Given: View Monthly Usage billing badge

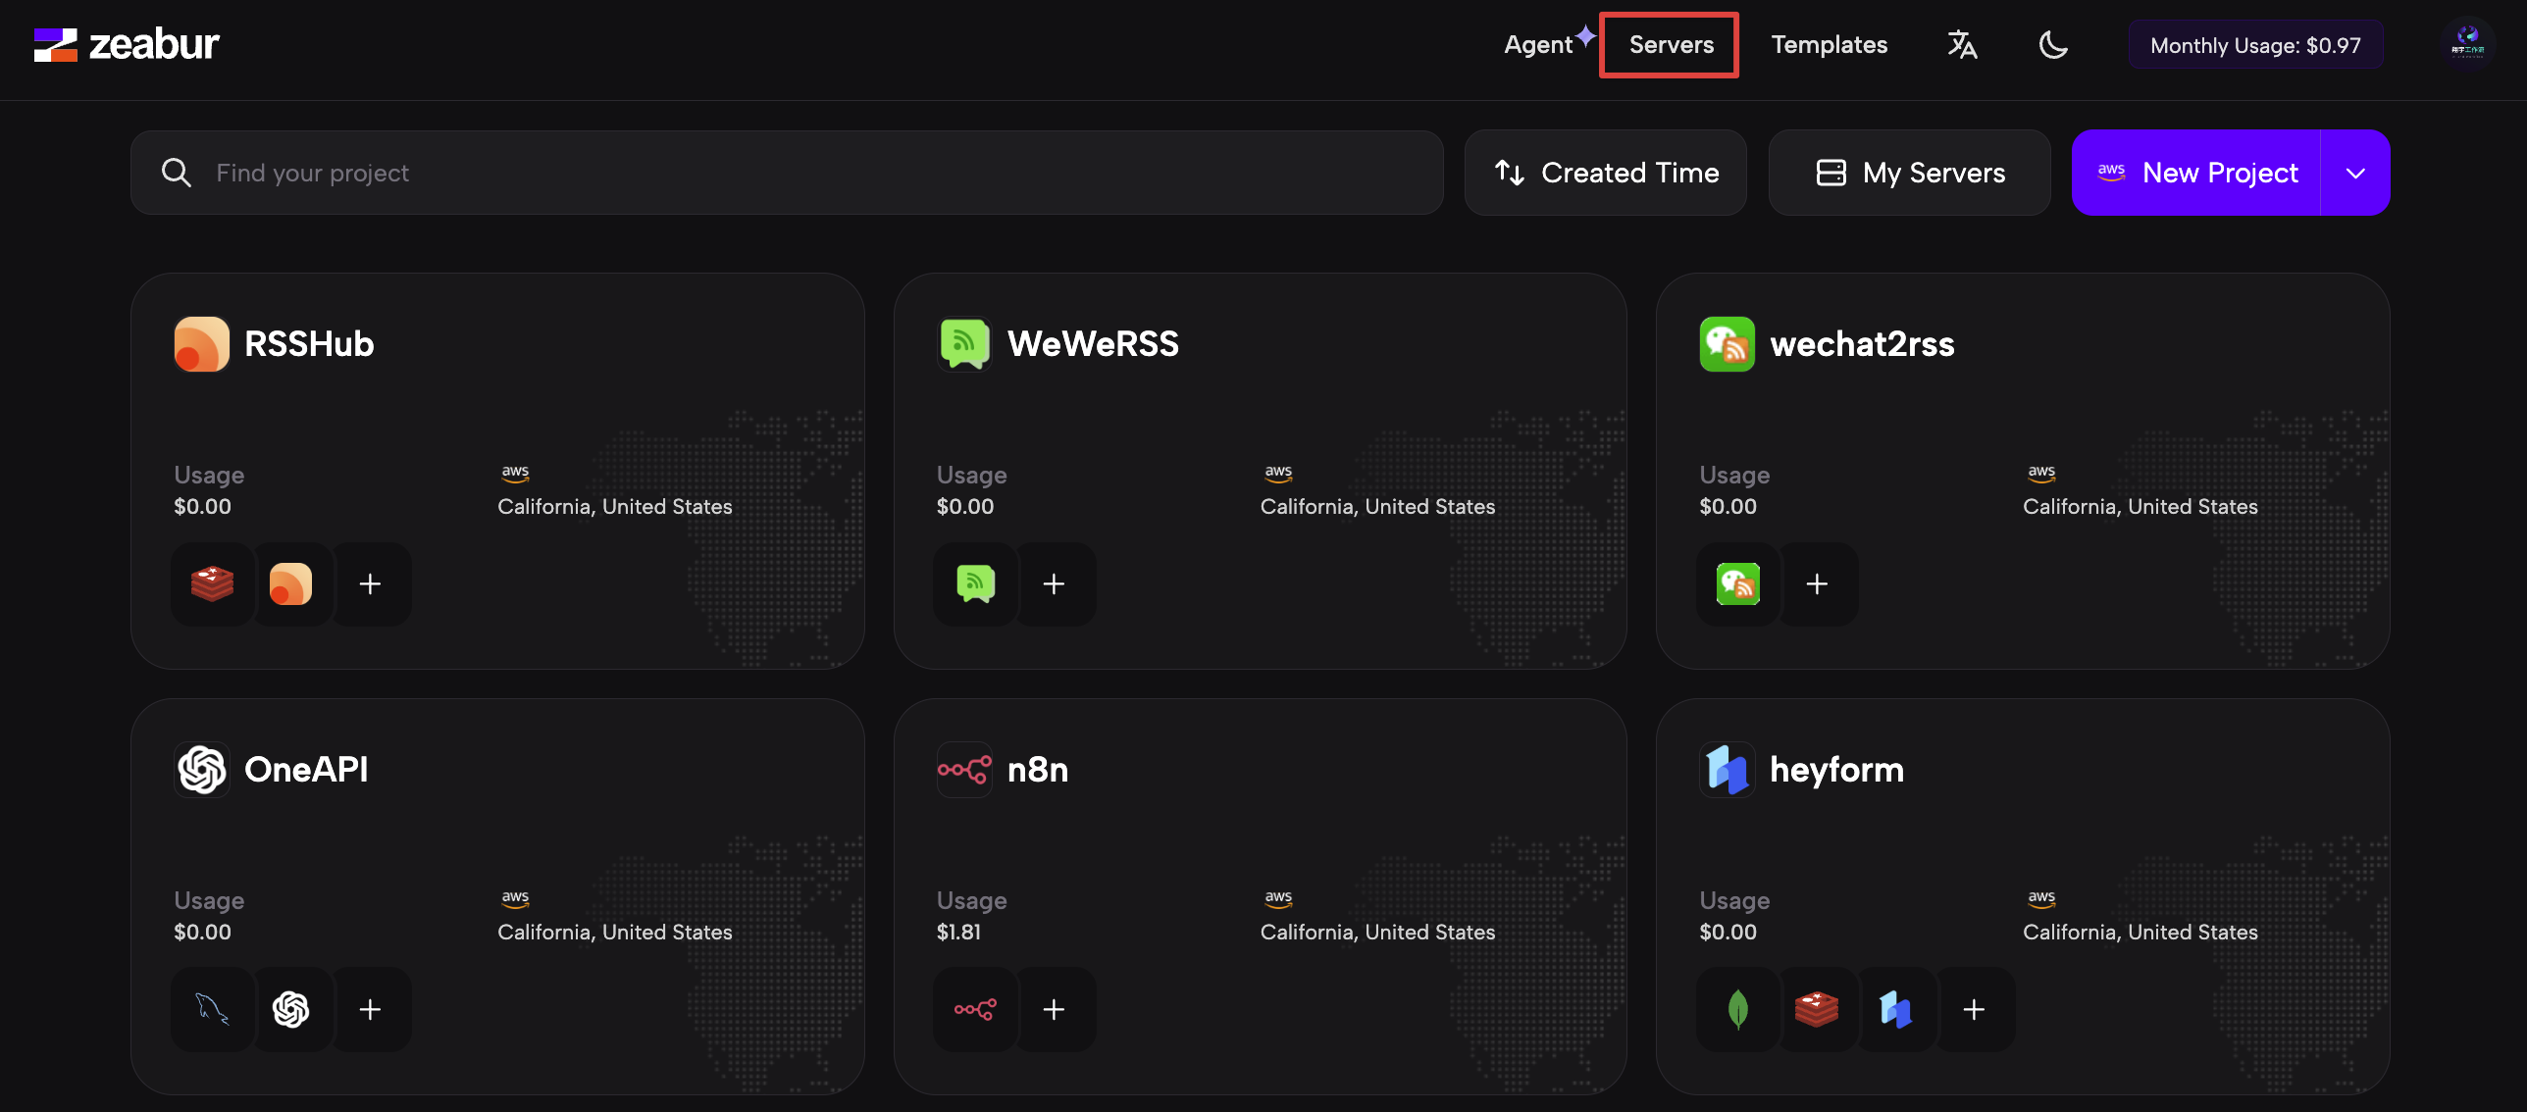Looking at the screenshot, I should click(x=2254, y=45).
